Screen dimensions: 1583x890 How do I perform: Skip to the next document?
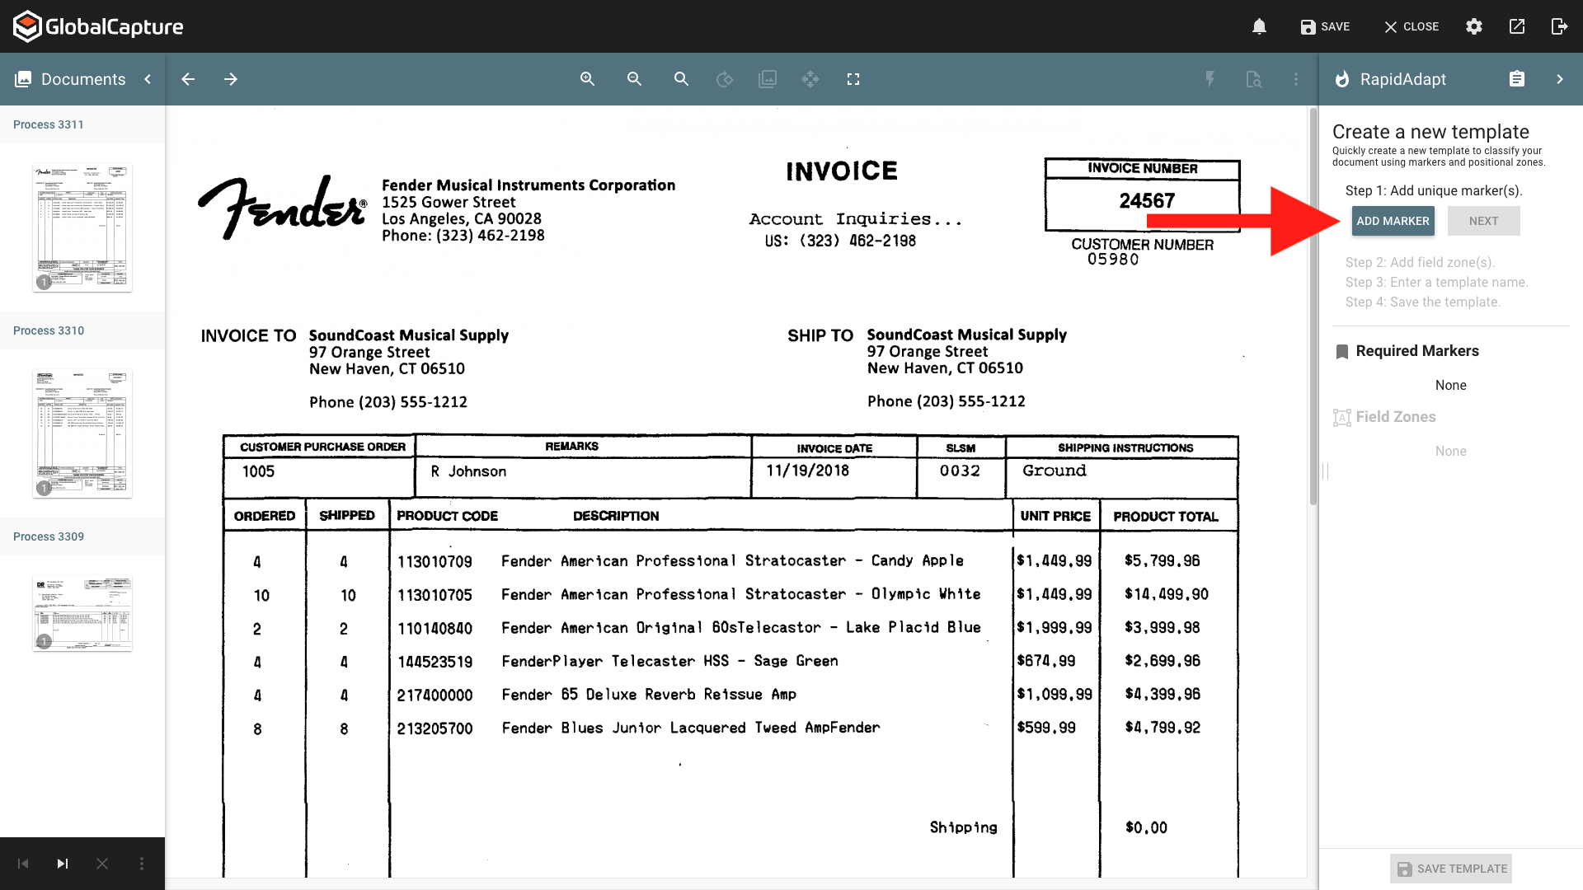pos(63,864)
